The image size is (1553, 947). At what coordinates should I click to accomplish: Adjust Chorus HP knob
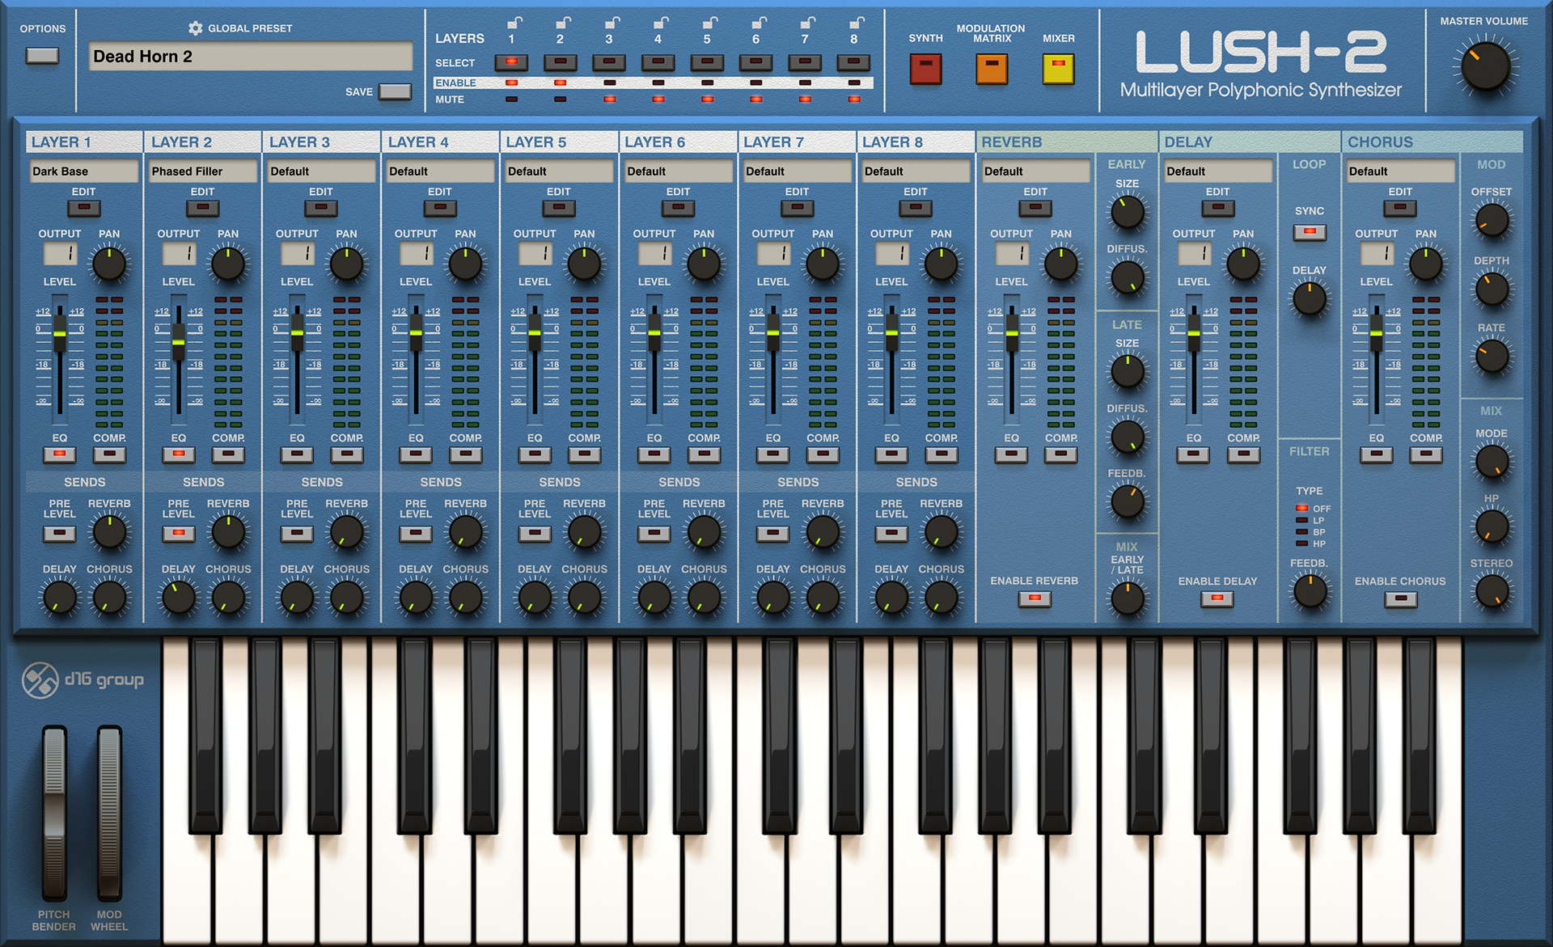coord(1492,526)
